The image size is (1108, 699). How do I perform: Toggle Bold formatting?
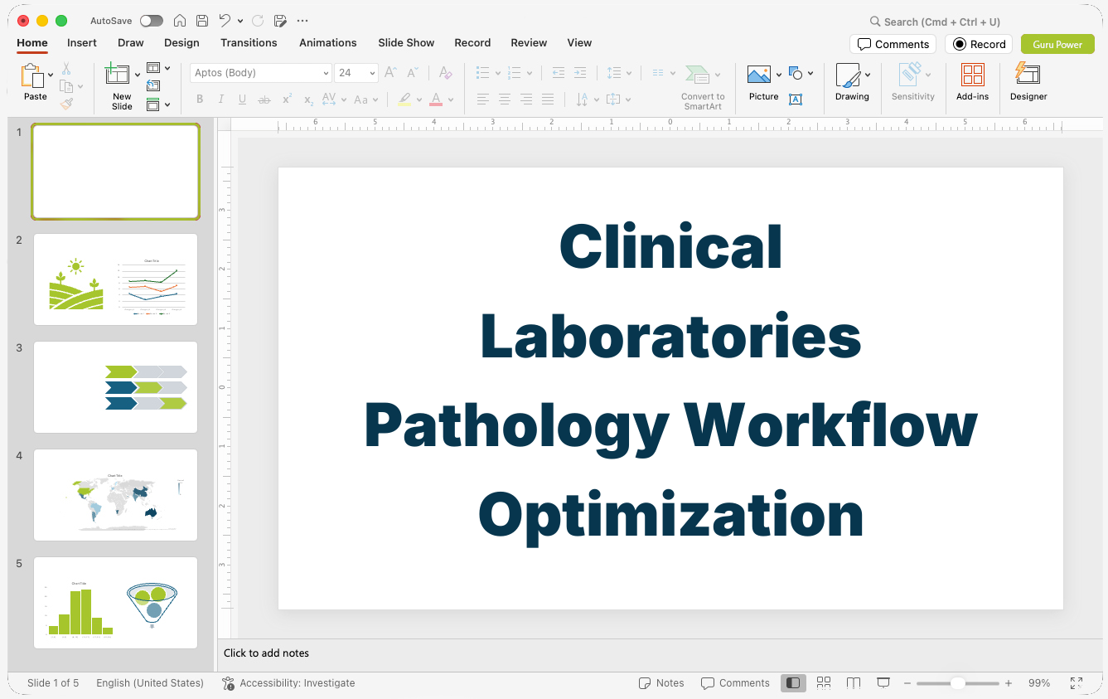click(200, 100)
